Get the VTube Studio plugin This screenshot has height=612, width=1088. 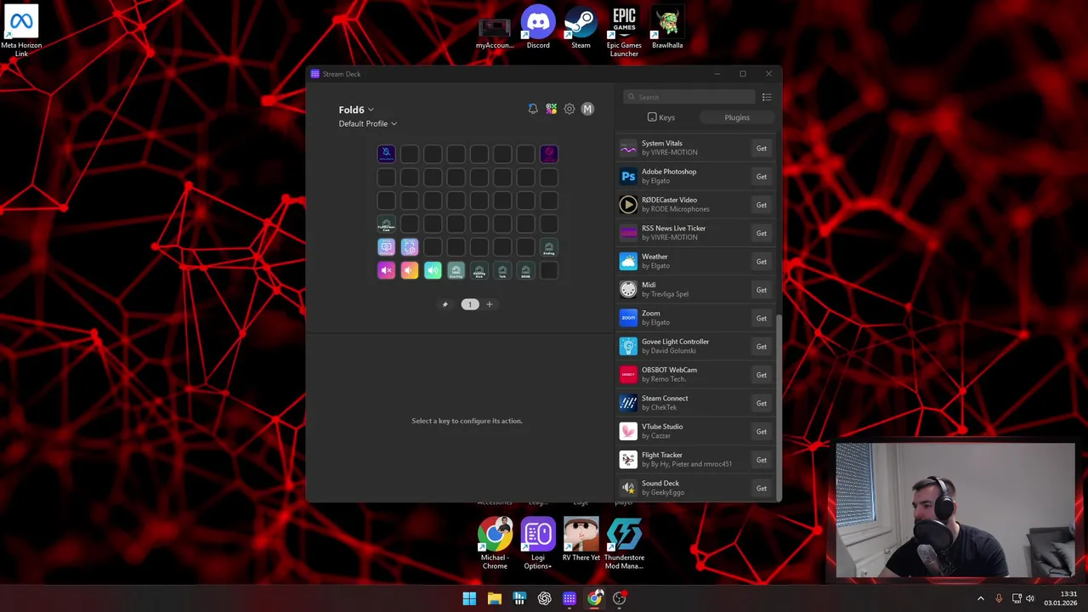click(762, 432)
